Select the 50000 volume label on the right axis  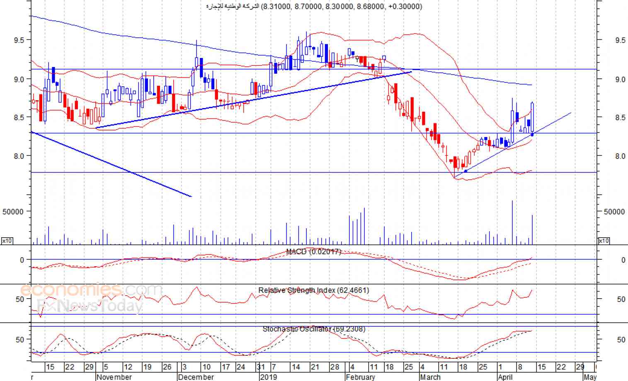click(614, 212)
